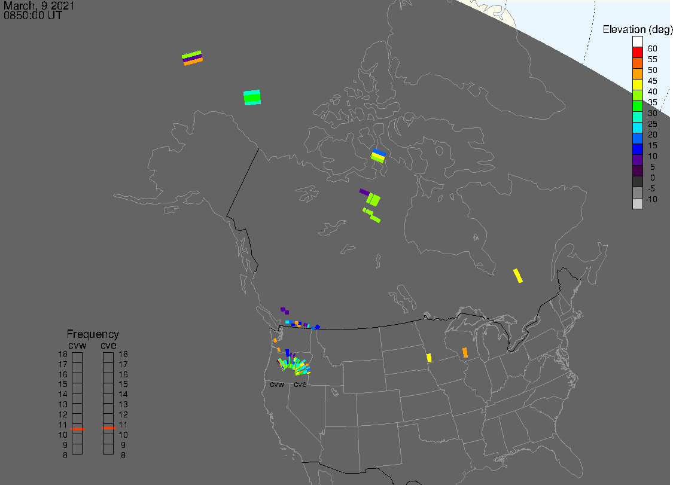
Task: Click the 'cve' header above the frequency bar
Action: pos(108,346)
